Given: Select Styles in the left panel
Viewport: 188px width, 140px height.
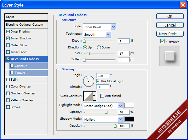Looking at the screenshot, I should tap(26, 17).
